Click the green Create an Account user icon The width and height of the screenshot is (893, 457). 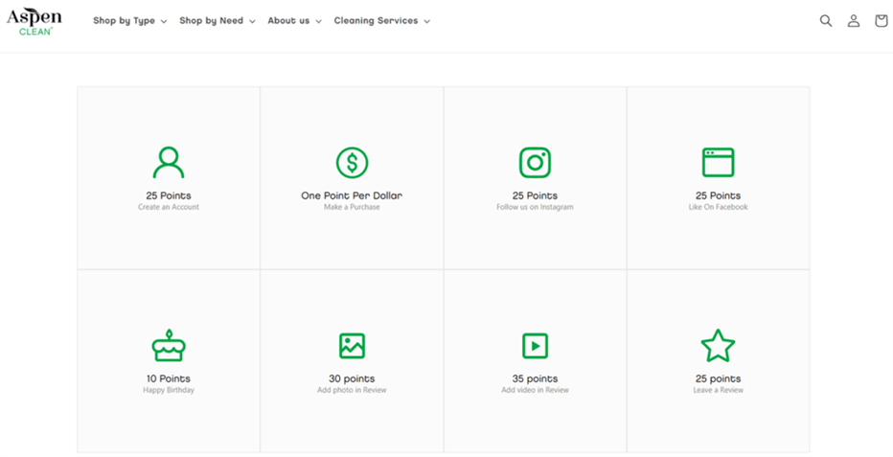[x=169, y=163]
